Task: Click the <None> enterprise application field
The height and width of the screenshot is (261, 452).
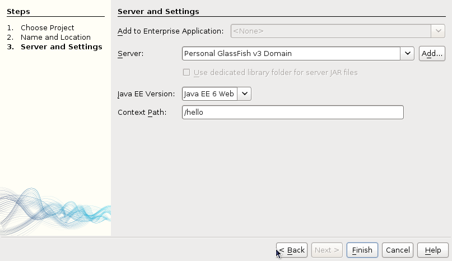Action: (331, 31)
